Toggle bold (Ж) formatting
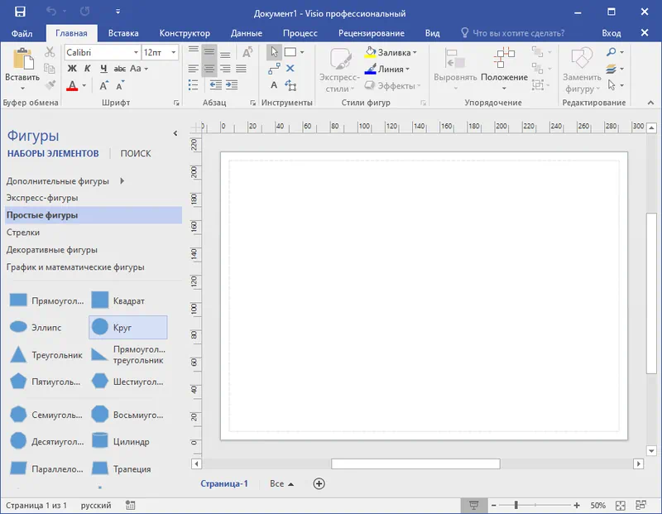662x514 pixels. [72, 69]
